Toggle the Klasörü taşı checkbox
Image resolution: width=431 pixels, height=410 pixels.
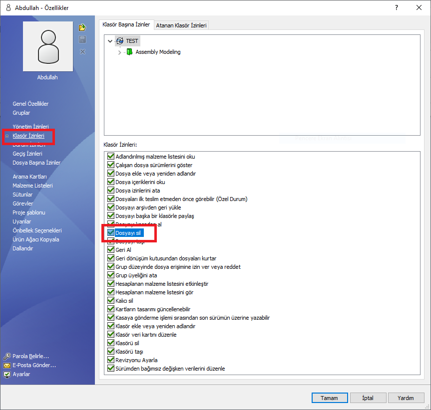pos(111,352)
